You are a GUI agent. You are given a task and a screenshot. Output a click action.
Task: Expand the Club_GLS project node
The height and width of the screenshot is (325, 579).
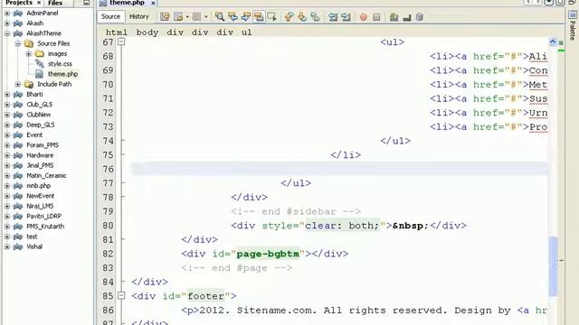tap(7, 105)
